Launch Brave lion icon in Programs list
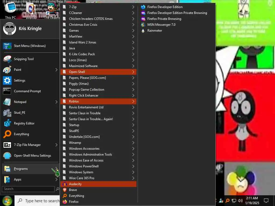 click(65, 190)
